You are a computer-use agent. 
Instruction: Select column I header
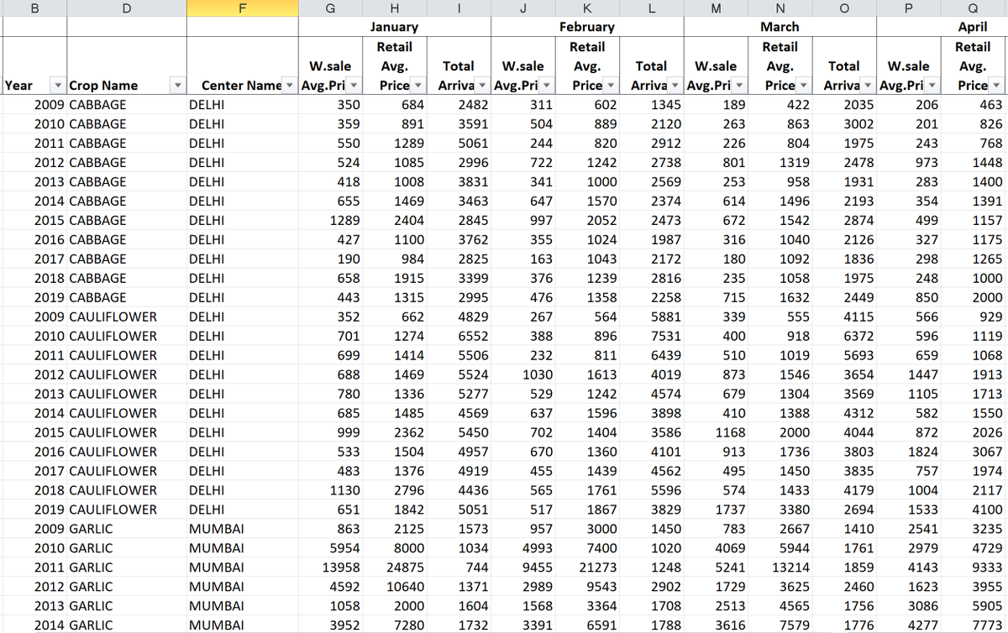(459, 8)
